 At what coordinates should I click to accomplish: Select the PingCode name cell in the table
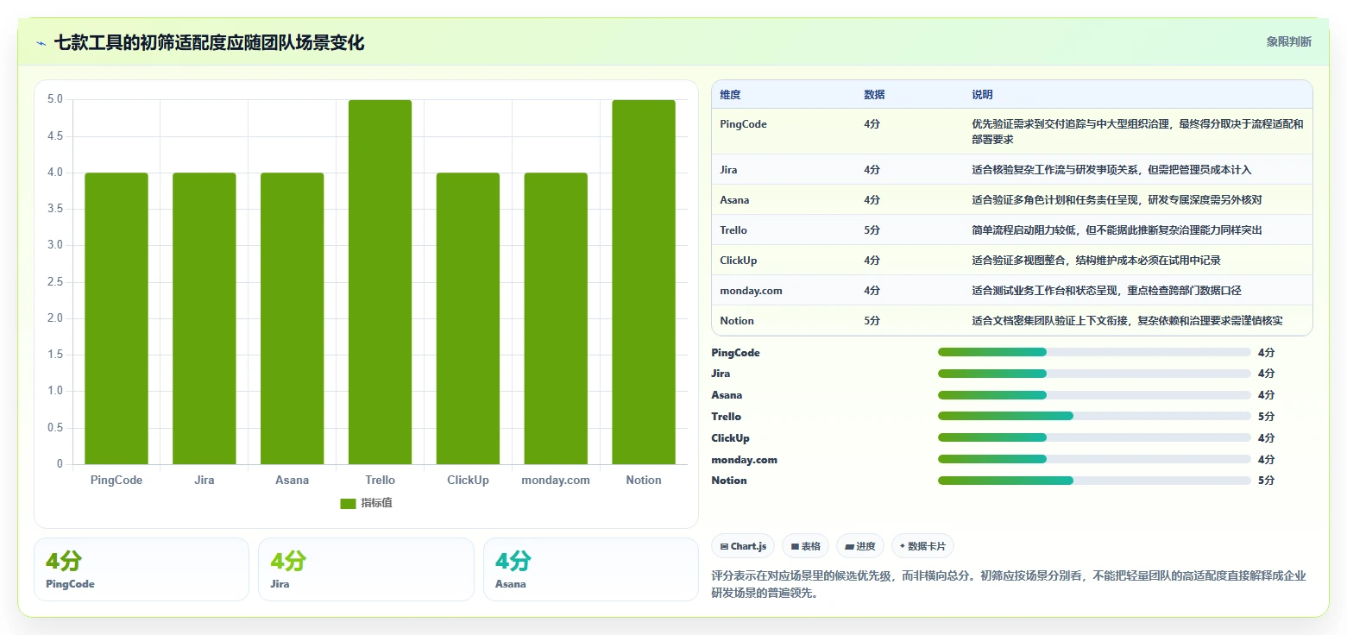[743, 124]
